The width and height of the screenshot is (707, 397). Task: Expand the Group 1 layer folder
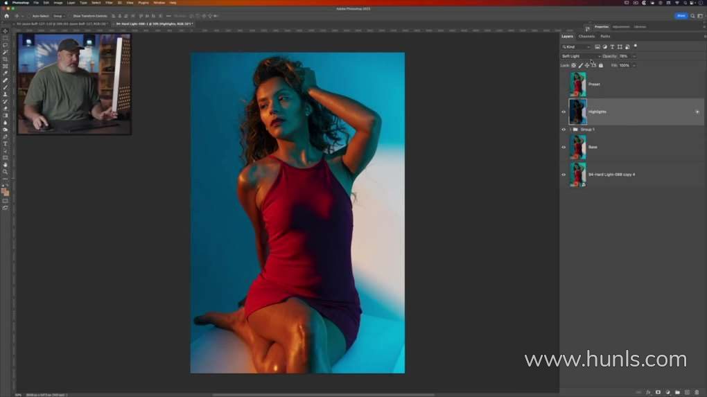click(570, 130)
